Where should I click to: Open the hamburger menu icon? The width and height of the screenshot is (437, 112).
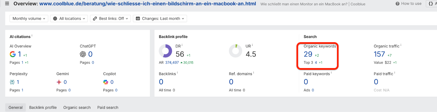7,4
